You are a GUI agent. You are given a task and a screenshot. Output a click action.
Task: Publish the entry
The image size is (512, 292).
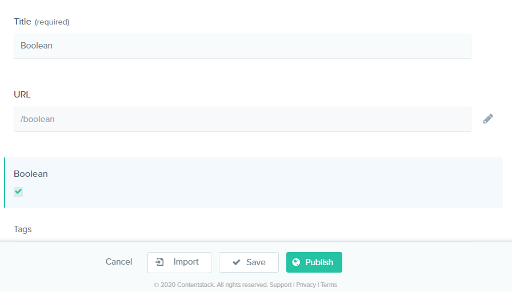point(314,262)
